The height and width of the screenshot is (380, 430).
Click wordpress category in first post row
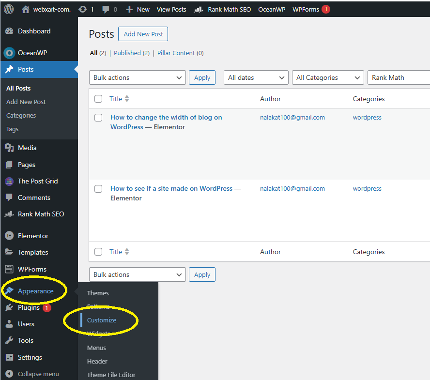[x=367, y=117]
